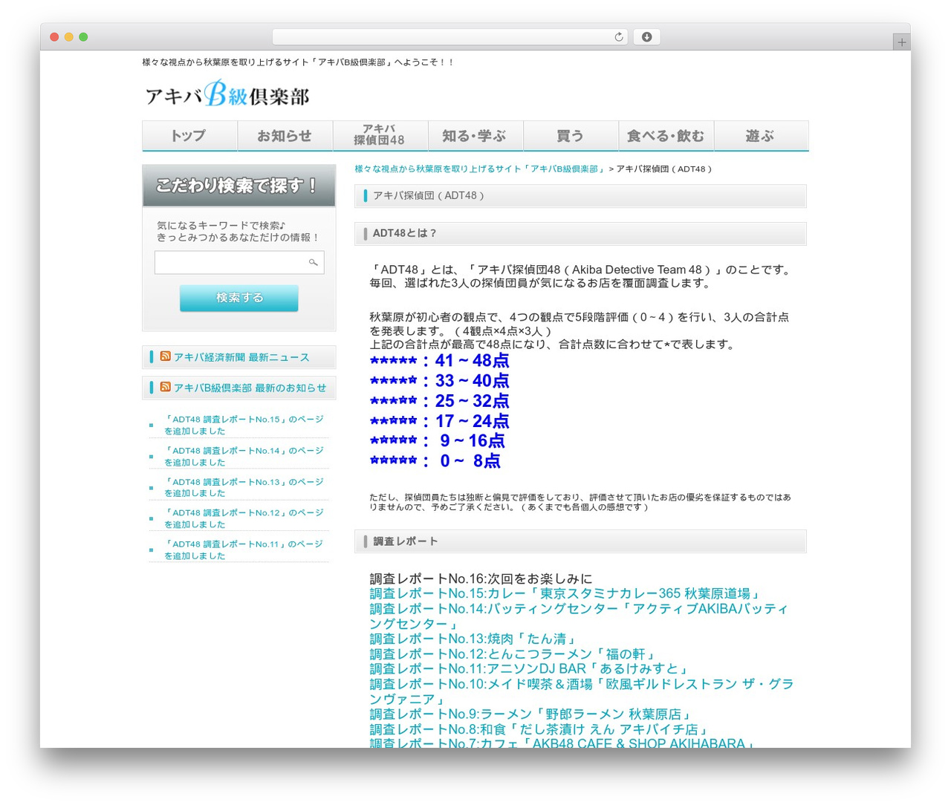Viewport: 951px width, 805px height.
Task: Open アキバB級倶楽部 最新のお知らせ link
Action: point(250,388)
